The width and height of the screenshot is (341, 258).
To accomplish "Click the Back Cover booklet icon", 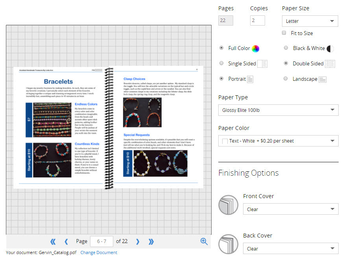I will [228, 244].
